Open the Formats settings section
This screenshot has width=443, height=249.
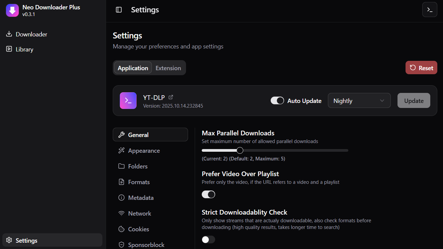pyautogui.click(x=139, y=182)
